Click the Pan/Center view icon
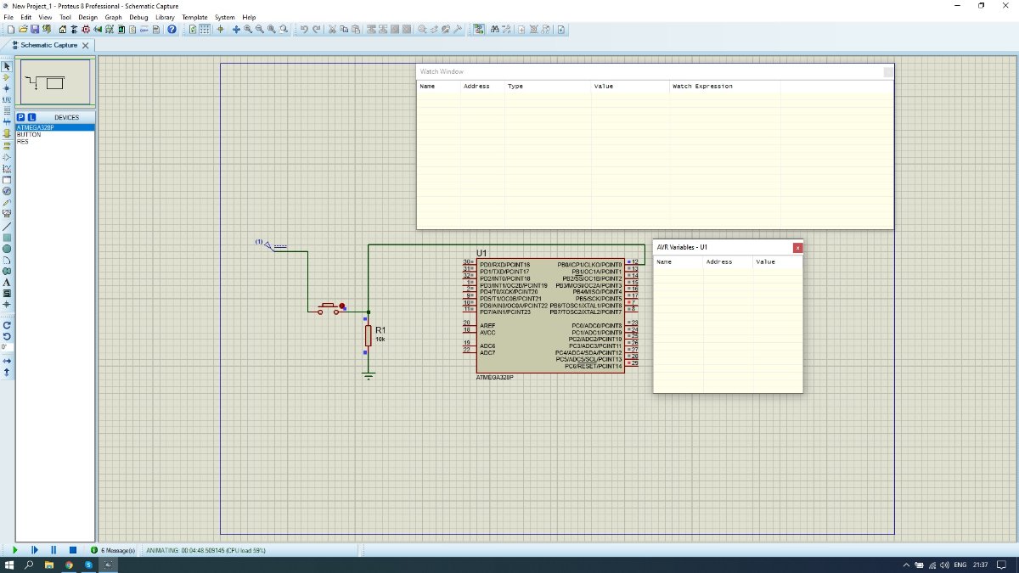The height and width of the screenshot is (573, 1019). coord(236,29)
